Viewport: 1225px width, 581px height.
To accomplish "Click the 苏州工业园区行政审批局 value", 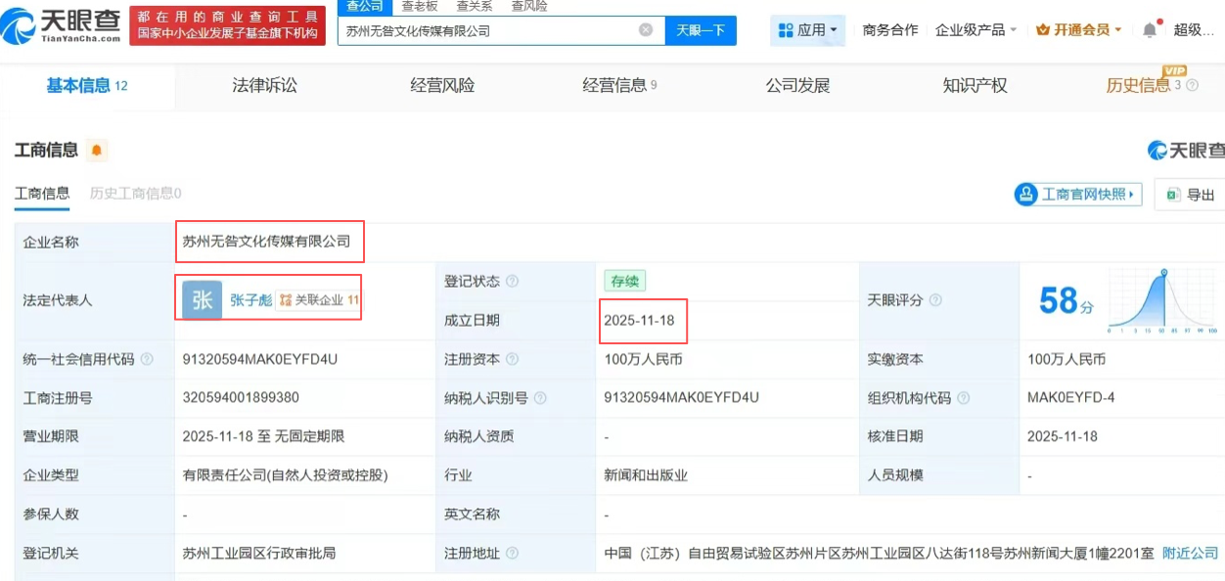I will 258,553.
